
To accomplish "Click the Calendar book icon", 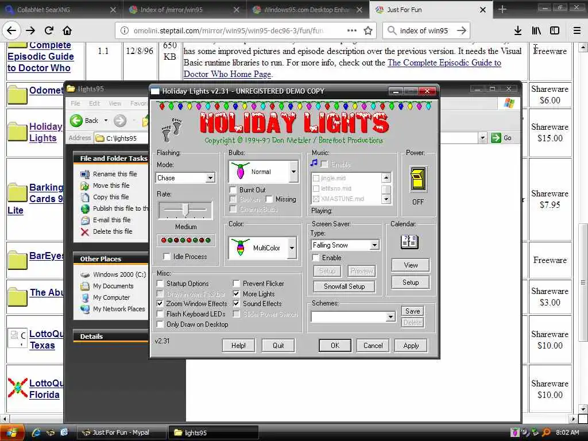I will coord(409,242).
